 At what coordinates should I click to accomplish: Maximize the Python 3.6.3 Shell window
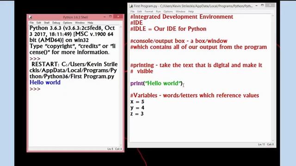tap(111, 17)
